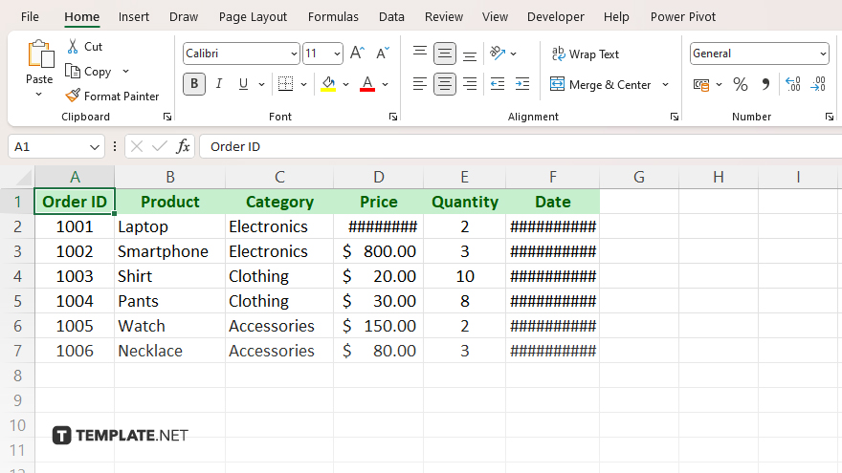Open the Calibri font name dropdown
842x473 pixels.
click(294, 54)
